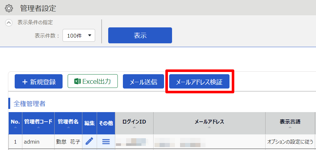This screenshot has width=316, height=150.
Task: Click the 編集 column header
Action: point(89,123)
